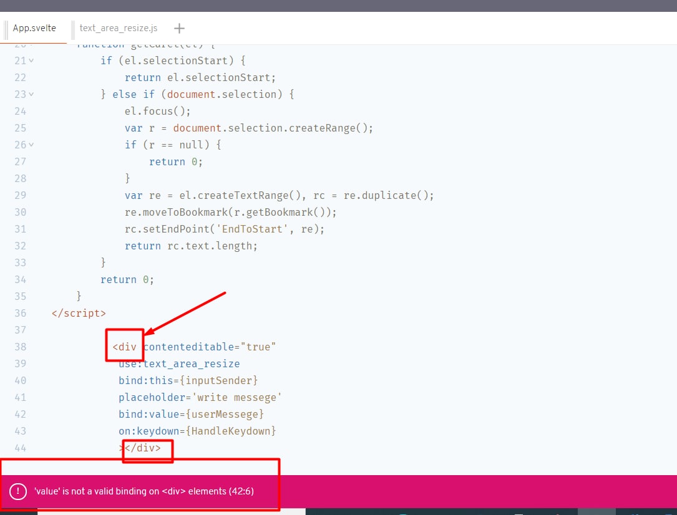Image resolution: width=677 pixels, height=515 pixels.
Task: Click rc.setEndPoint('EndToStart', re); line
Action: (x=225, y=229)
